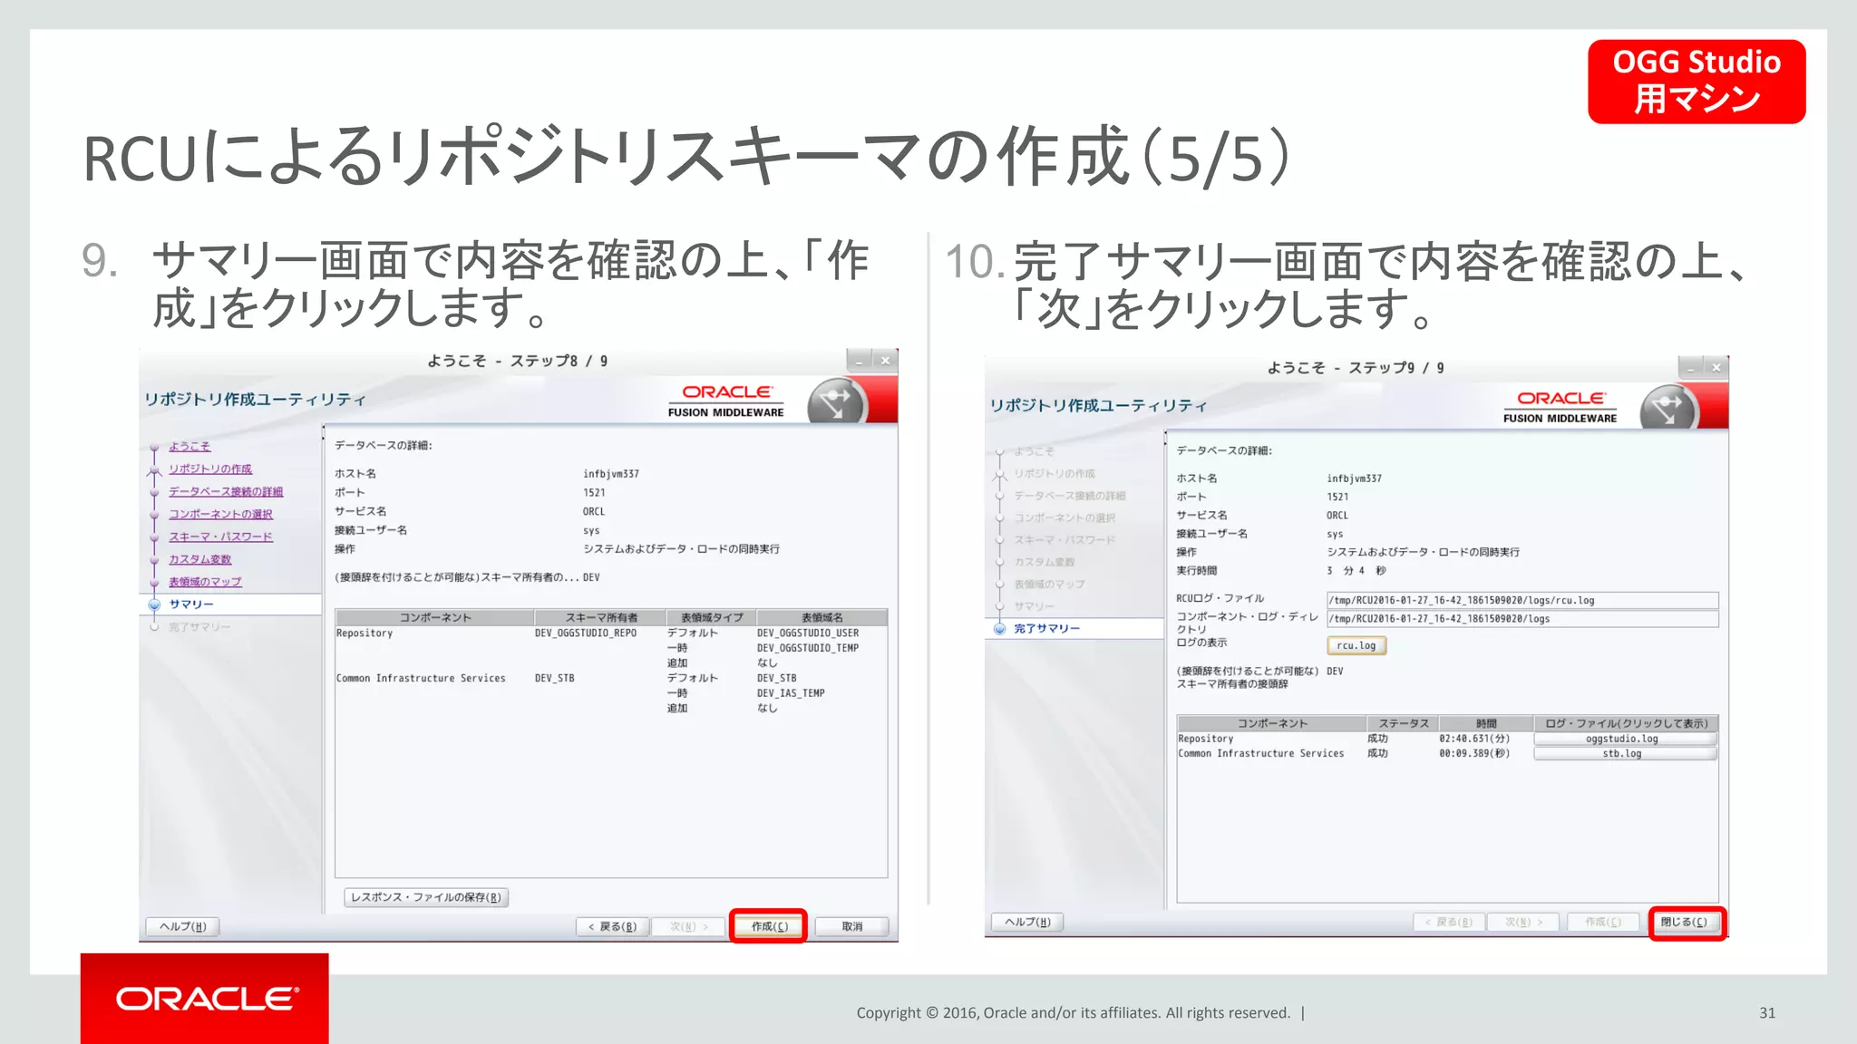Image resolution: width=1857 pixels, height=1044 pixels.
Task: Minimize the step 8 window
Action: click(x=859, y=361)
